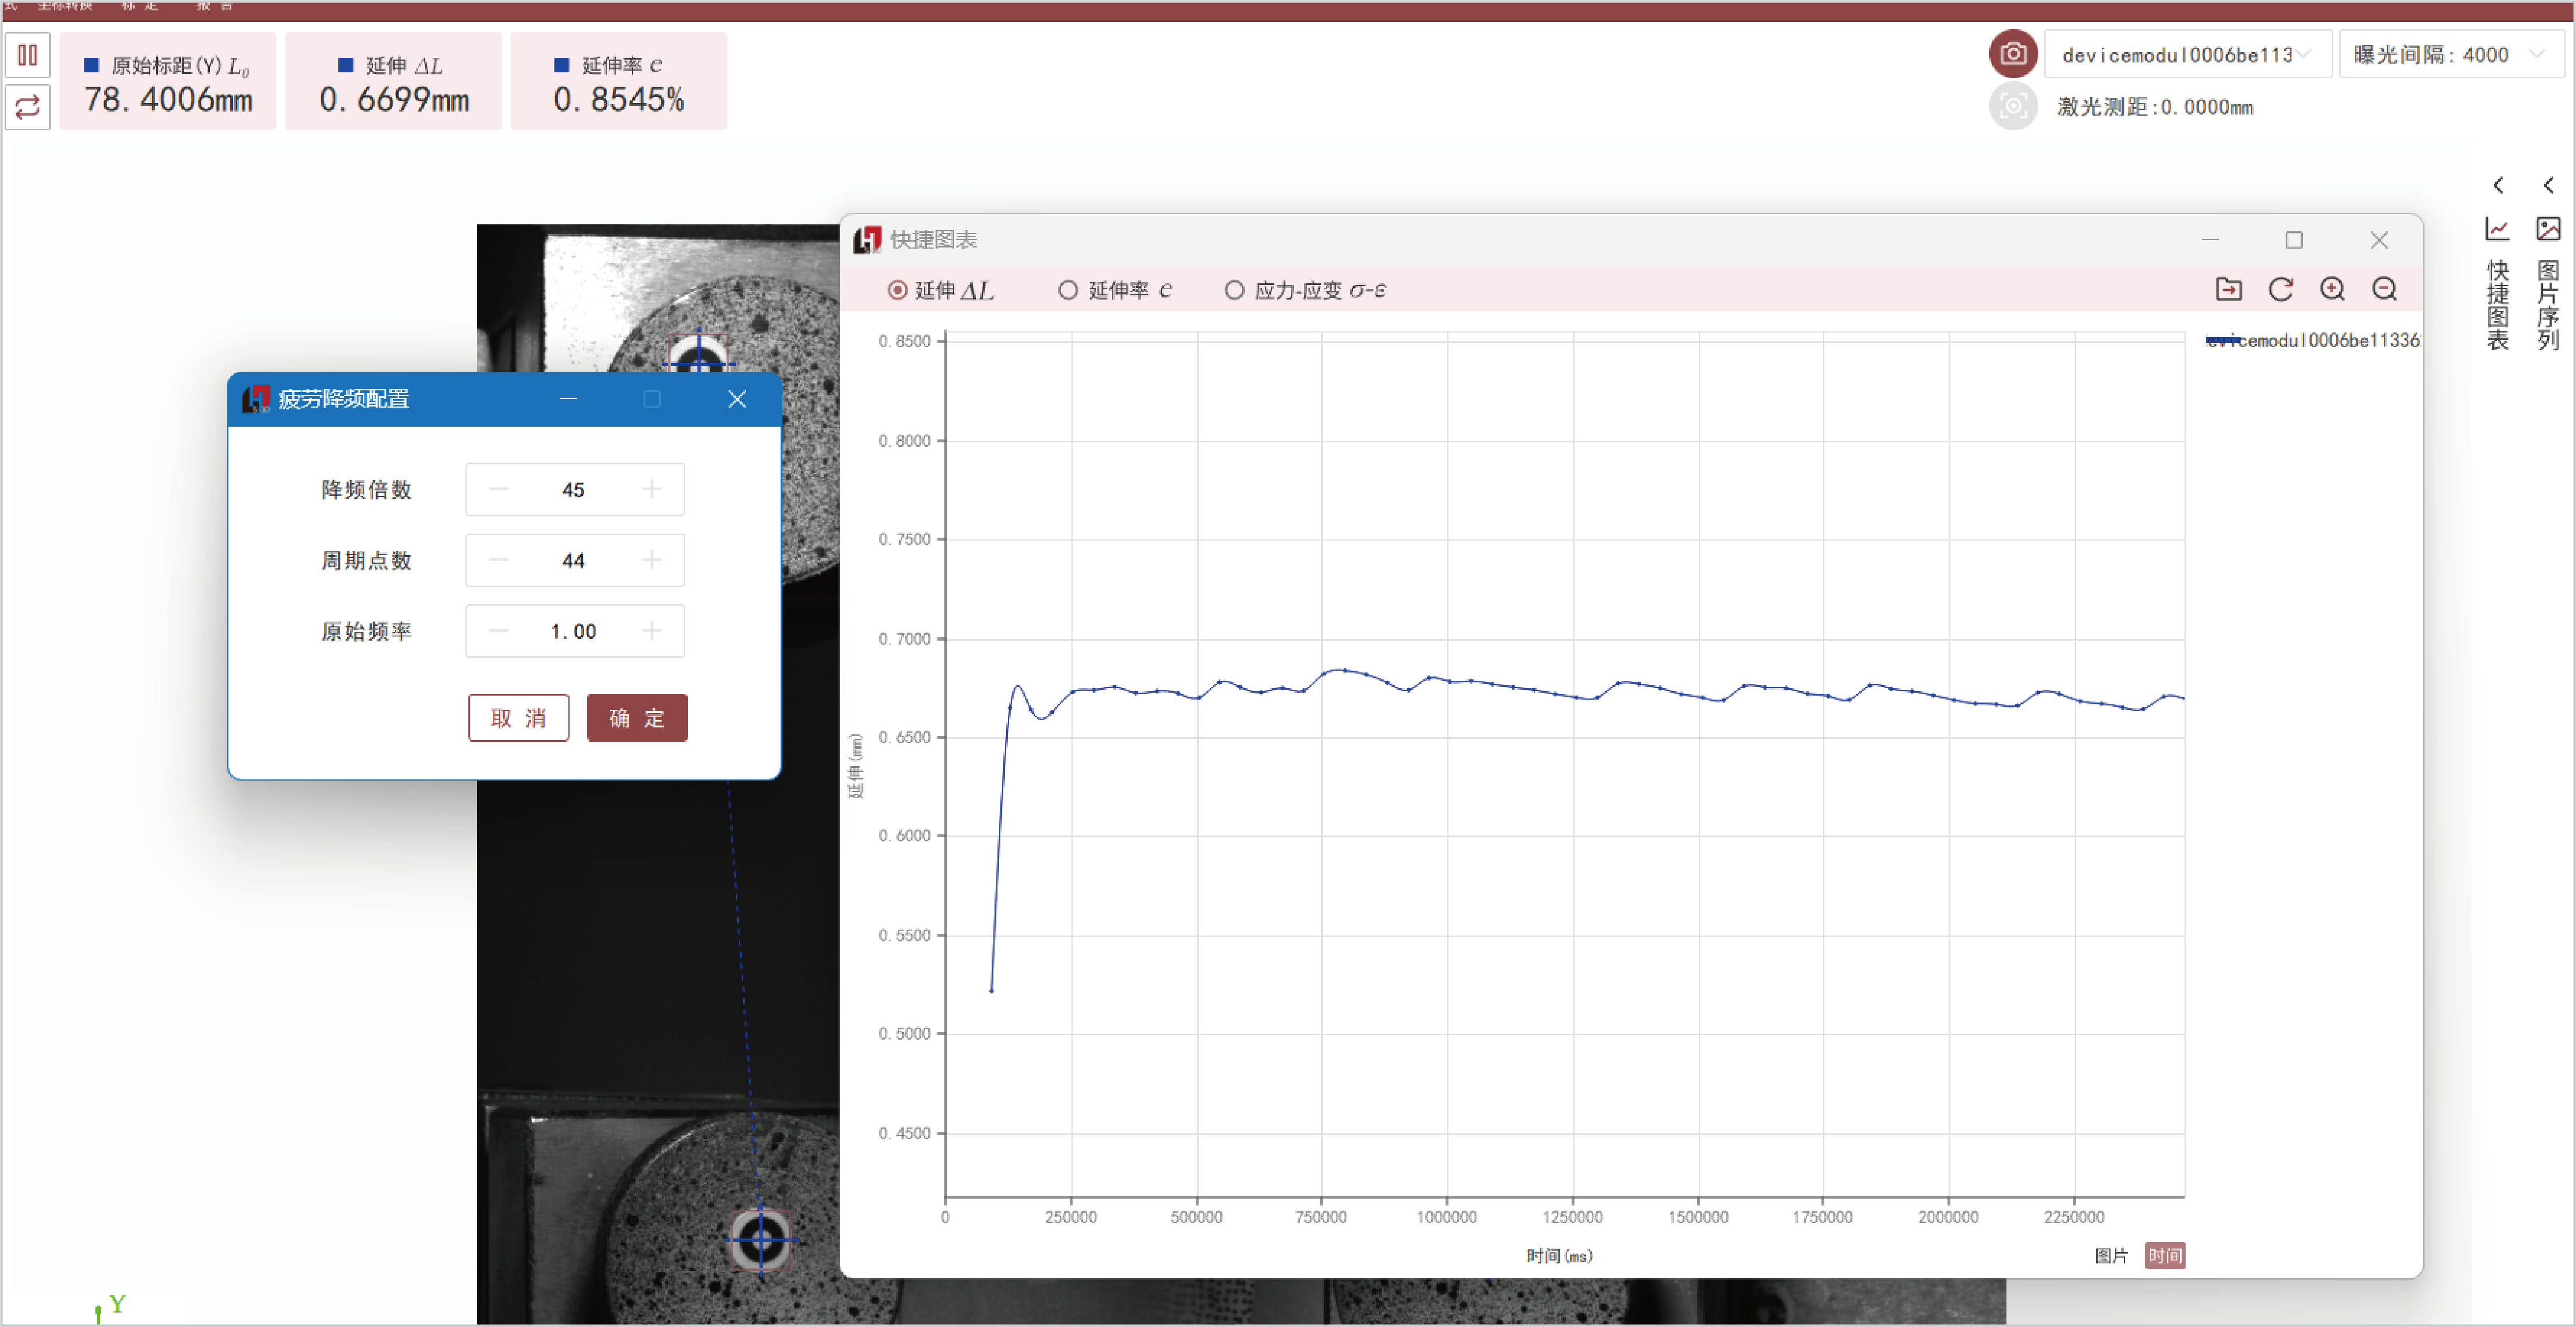The height and width of the screenshot is (1327, 2576).
Task: Select the 应力-应变 σ-ε radio button
Action: pos(1235,291)
